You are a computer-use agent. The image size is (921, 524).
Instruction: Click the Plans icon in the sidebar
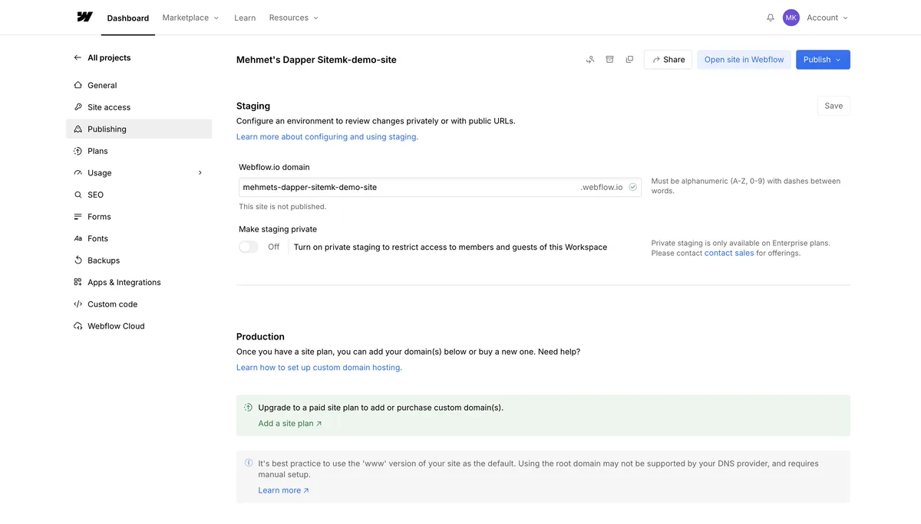tap(78, 151)
